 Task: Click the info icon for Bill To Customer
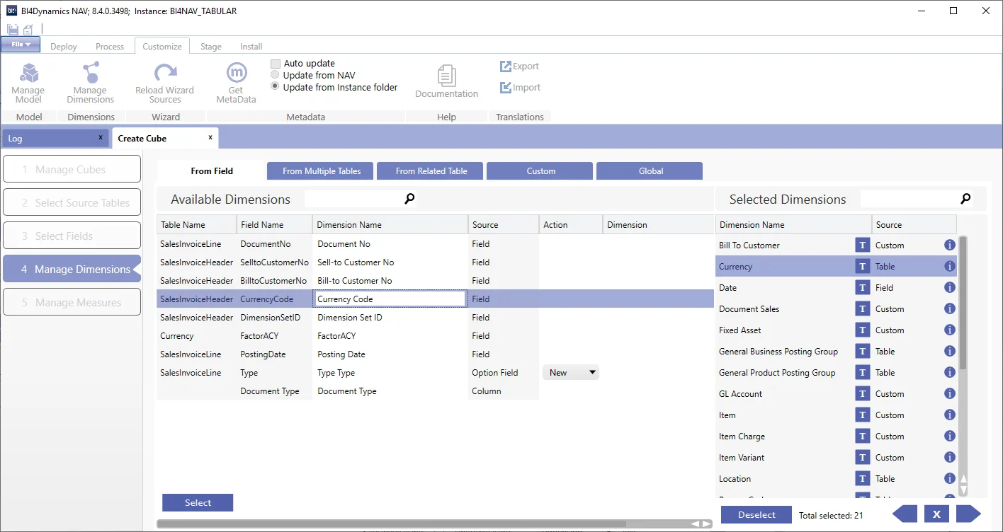[x=950, y=245]
